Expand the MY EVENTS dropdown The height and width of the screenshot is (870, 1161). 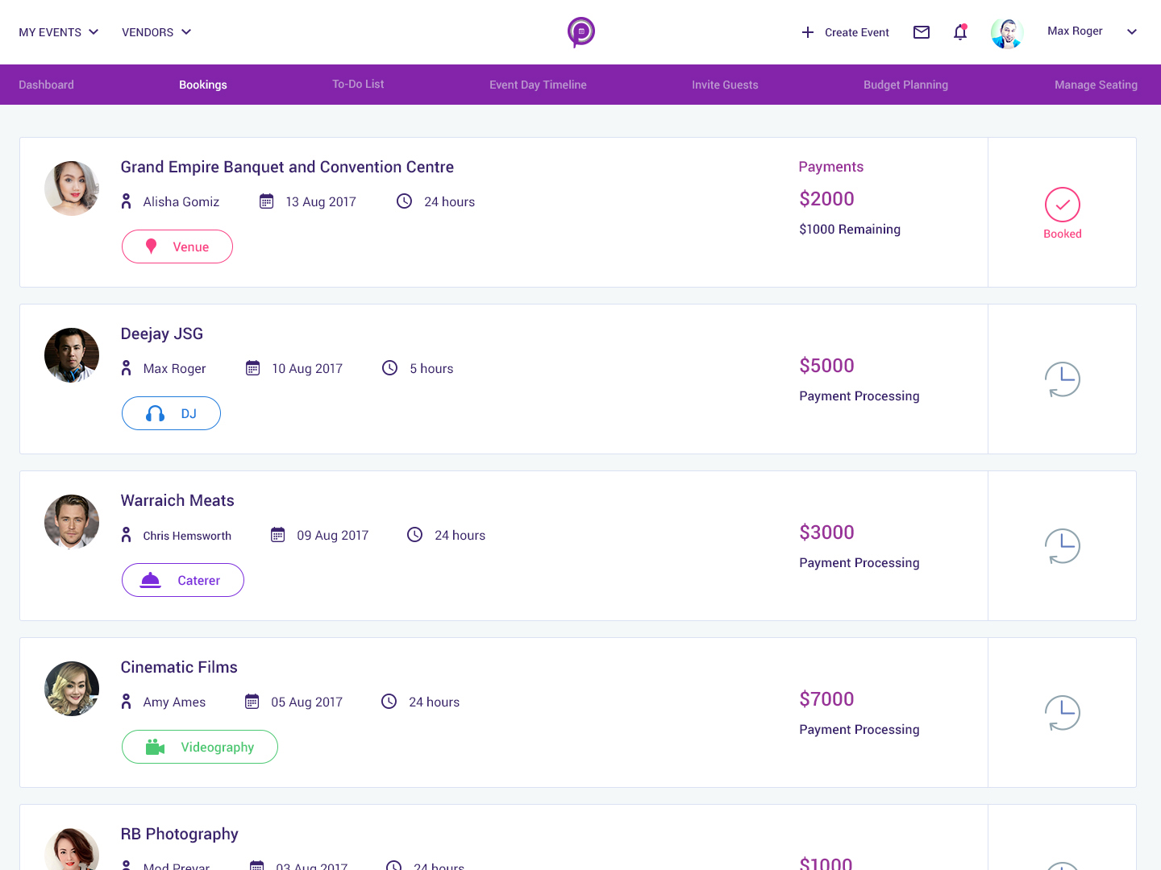click(59, 32)
